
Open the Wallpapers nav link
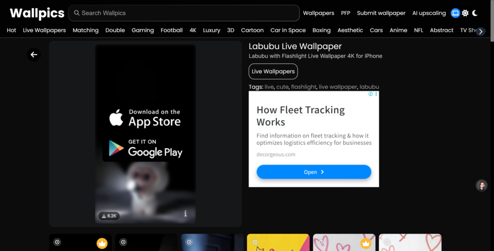pos(318,13)
